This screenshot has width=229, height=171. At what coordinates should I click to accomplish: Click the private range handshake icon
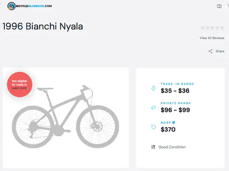coord(154,108)
